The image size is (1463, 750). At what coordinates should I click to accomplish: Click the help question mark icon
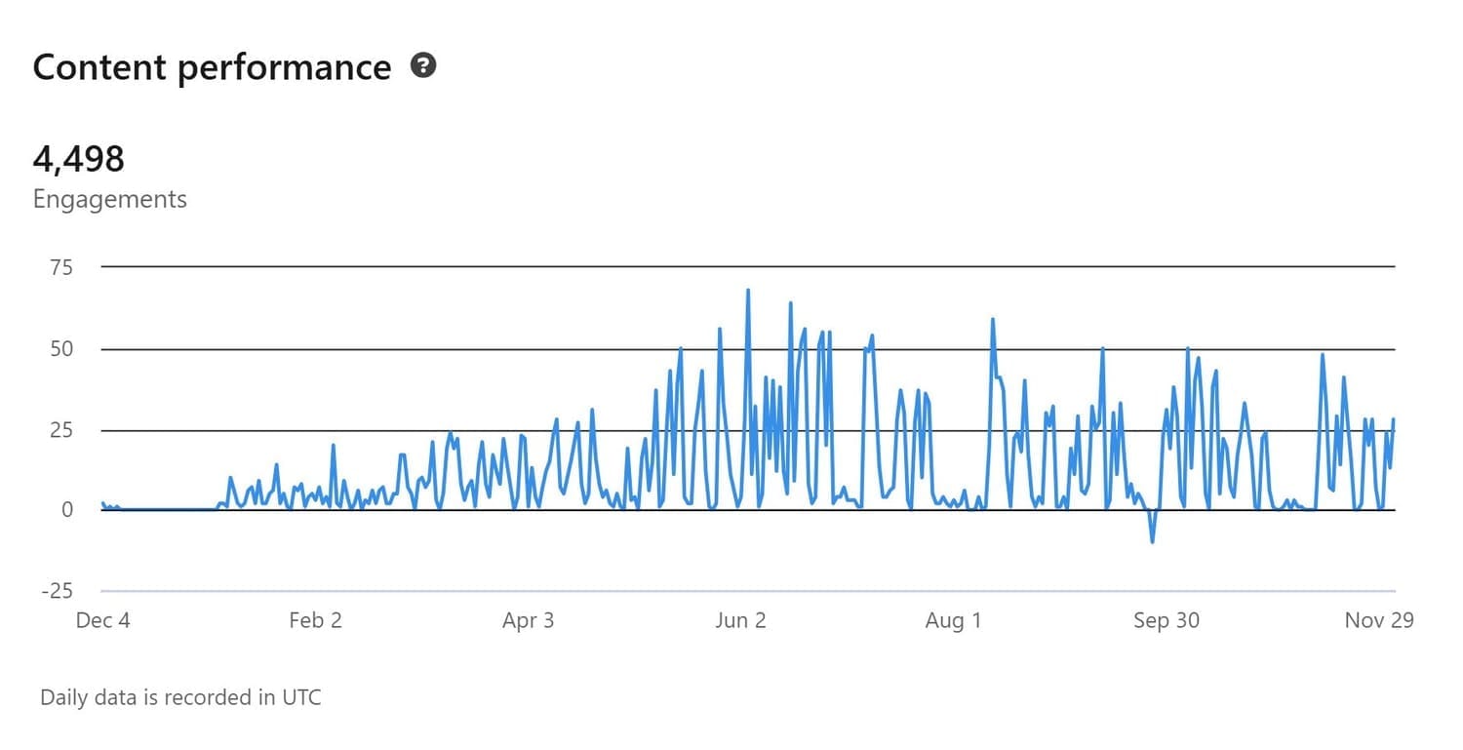pos(423,66)
